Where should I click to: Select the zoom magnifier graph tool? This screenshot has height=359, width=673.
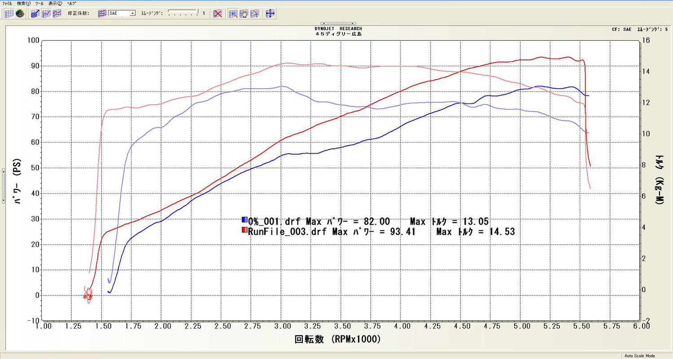(x=233, y=13)
